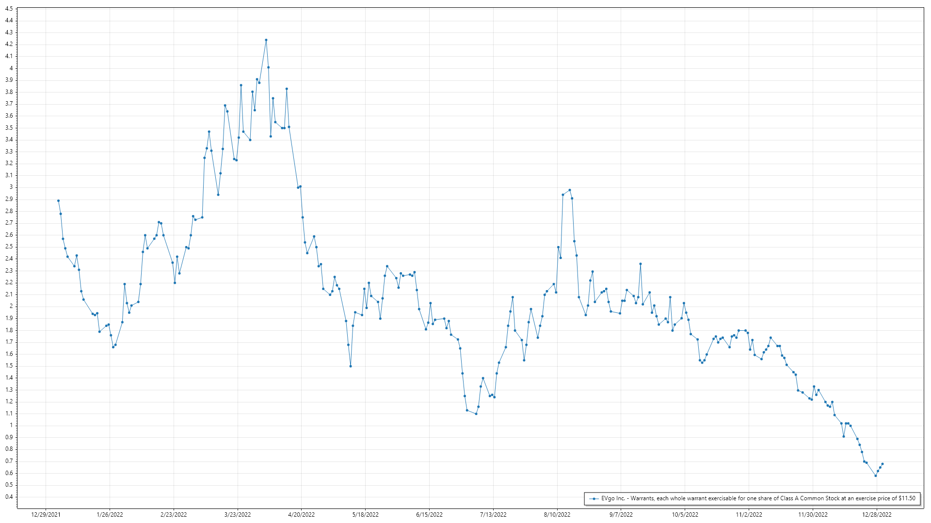Click the legend's blue line marker icon
The width and height of the screenshot is (931, 523).
[x=594, y=498]
